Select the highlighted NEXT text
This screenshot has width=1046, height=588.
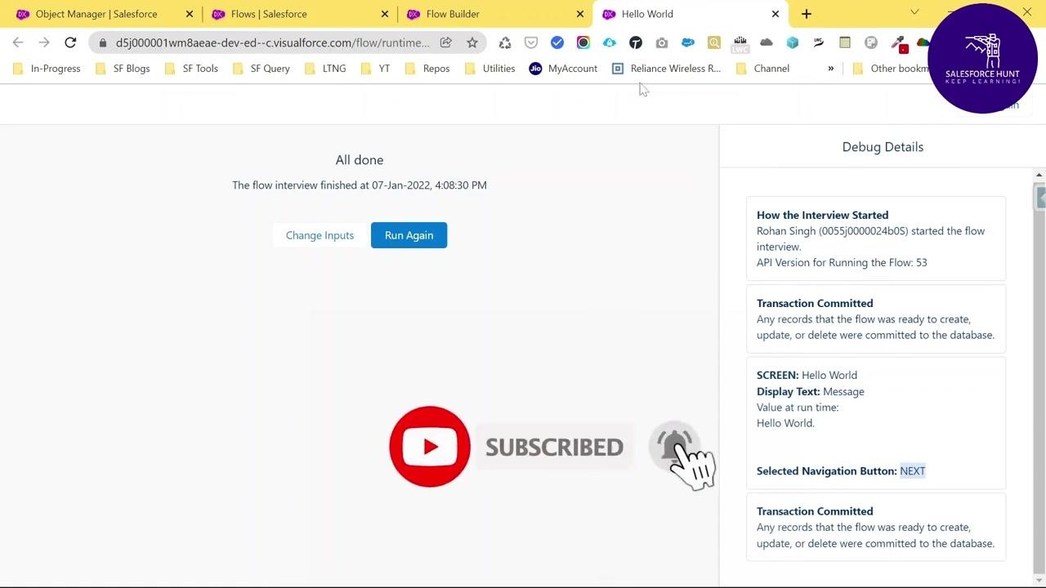[913, 471]
